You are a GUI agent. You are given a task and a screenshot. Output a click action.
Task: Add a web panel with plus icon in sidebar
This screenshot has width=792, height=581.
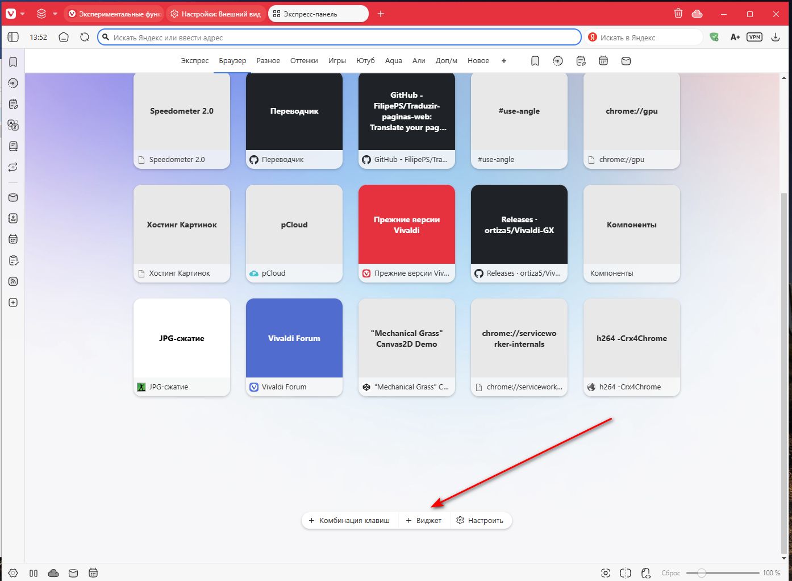point(13,302)
